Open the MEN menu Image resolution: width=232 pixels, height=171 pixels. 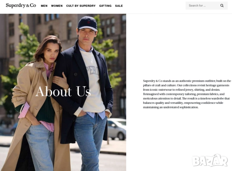click(44, 6)
